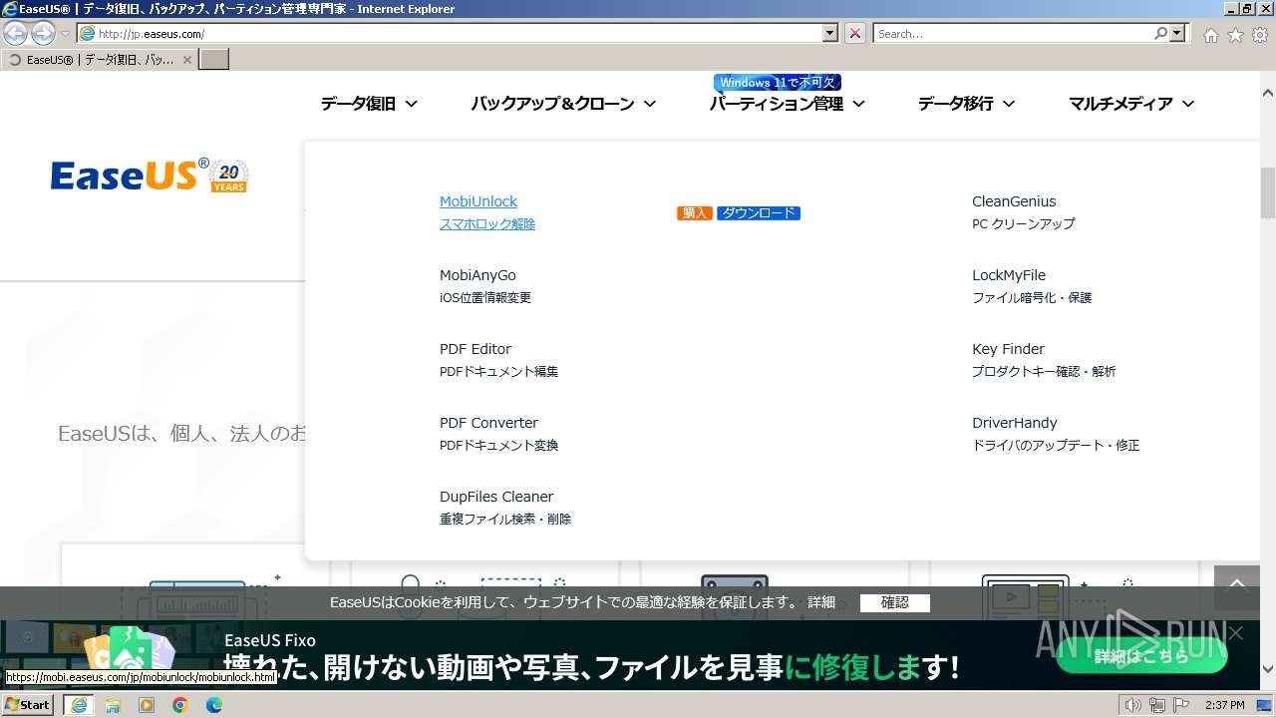Image resolution: width=1276 pixels, height=718 pixels.
Task: Open DupFiles Cleaner product link
Action: click(x=496, y=497)
